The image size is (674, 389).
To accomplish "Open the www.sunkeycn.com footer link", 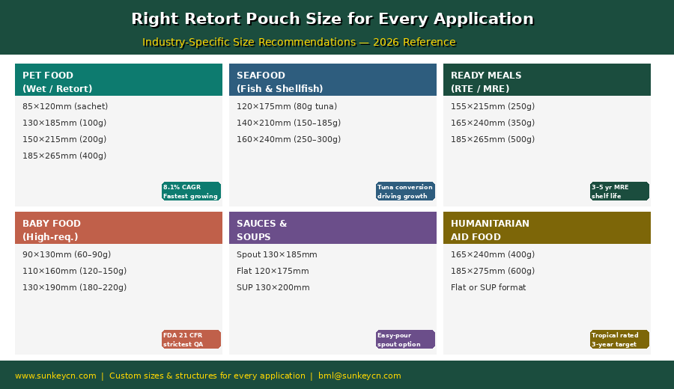I will tap(55, 376).
